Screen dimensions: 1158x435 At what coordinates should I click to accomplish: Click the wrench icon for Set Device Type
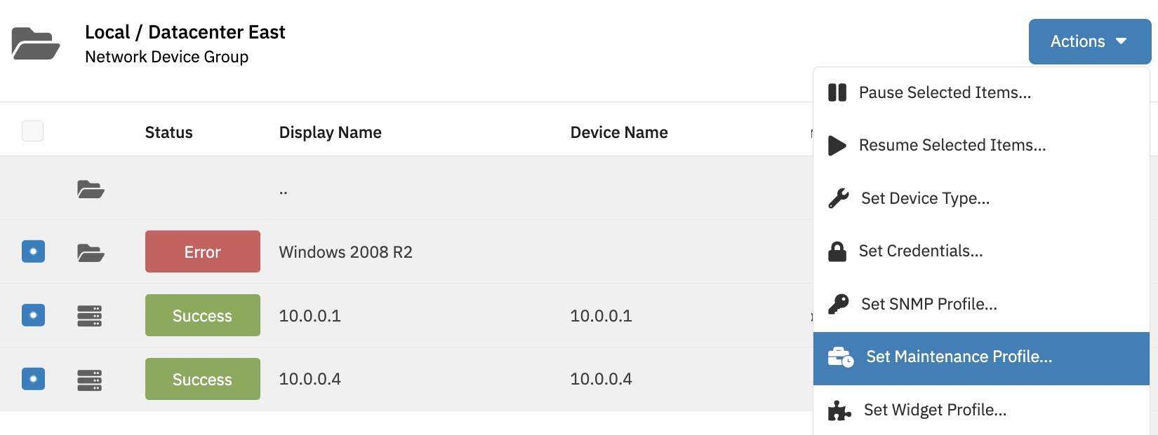point(838,198)
